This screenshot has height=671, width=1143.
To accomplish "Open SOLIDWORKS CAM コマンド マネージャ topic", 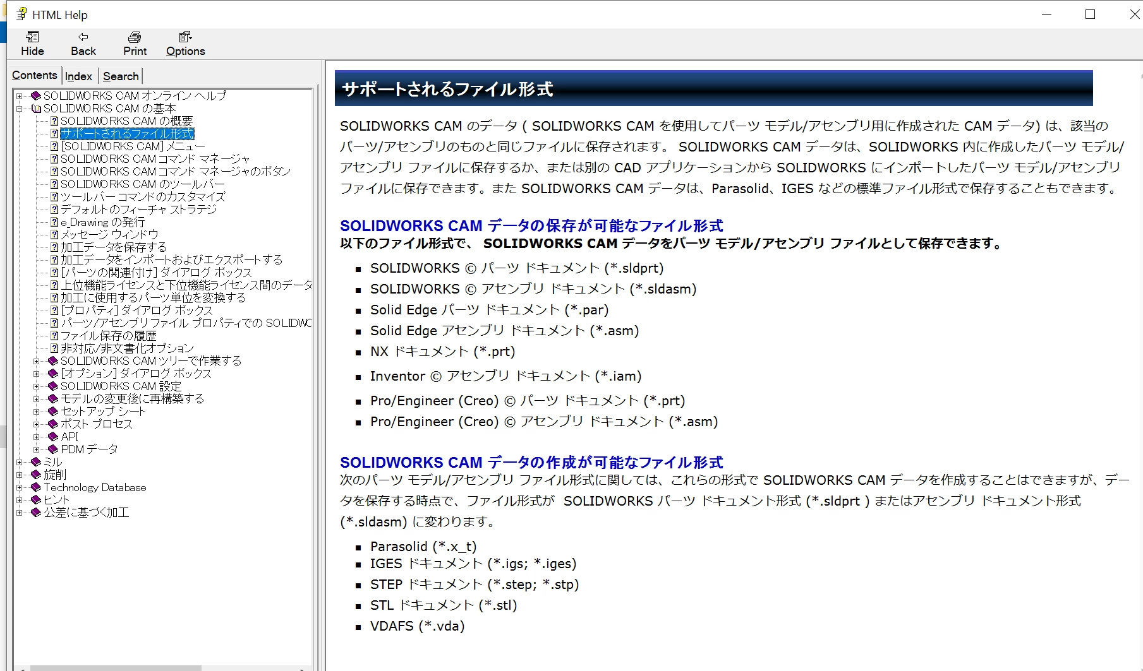I will pos(155,159).
